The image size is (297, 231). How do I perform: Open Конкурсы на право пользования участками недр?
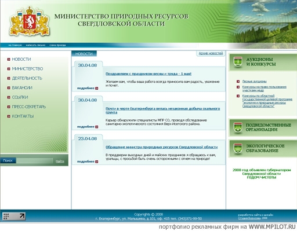[x=265, y=89]
